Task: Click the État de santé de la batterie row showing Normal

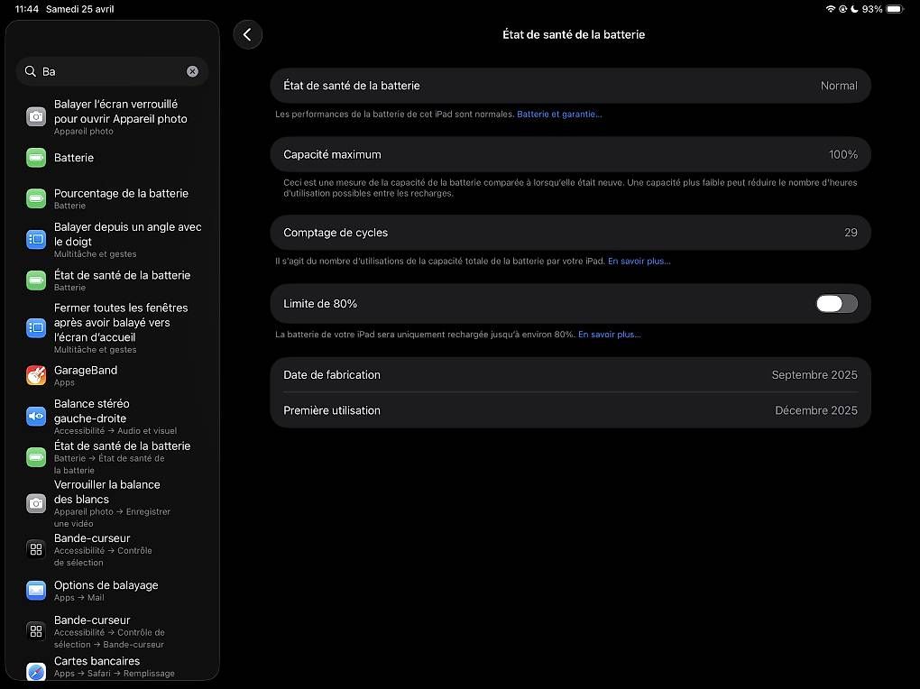Action: (570, 86)
